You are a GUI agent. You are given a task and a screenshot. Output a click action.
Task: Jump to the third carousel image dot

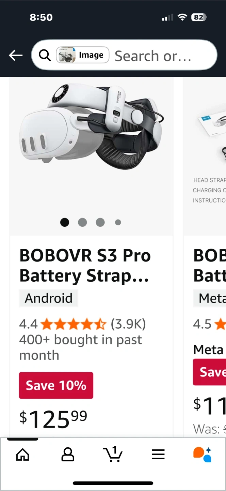click(100, 222)
